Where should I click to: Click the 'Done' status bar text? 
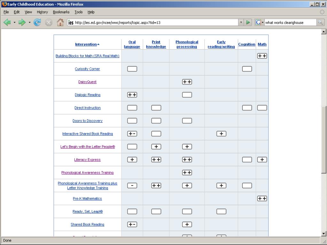click(x=7, y=241)
